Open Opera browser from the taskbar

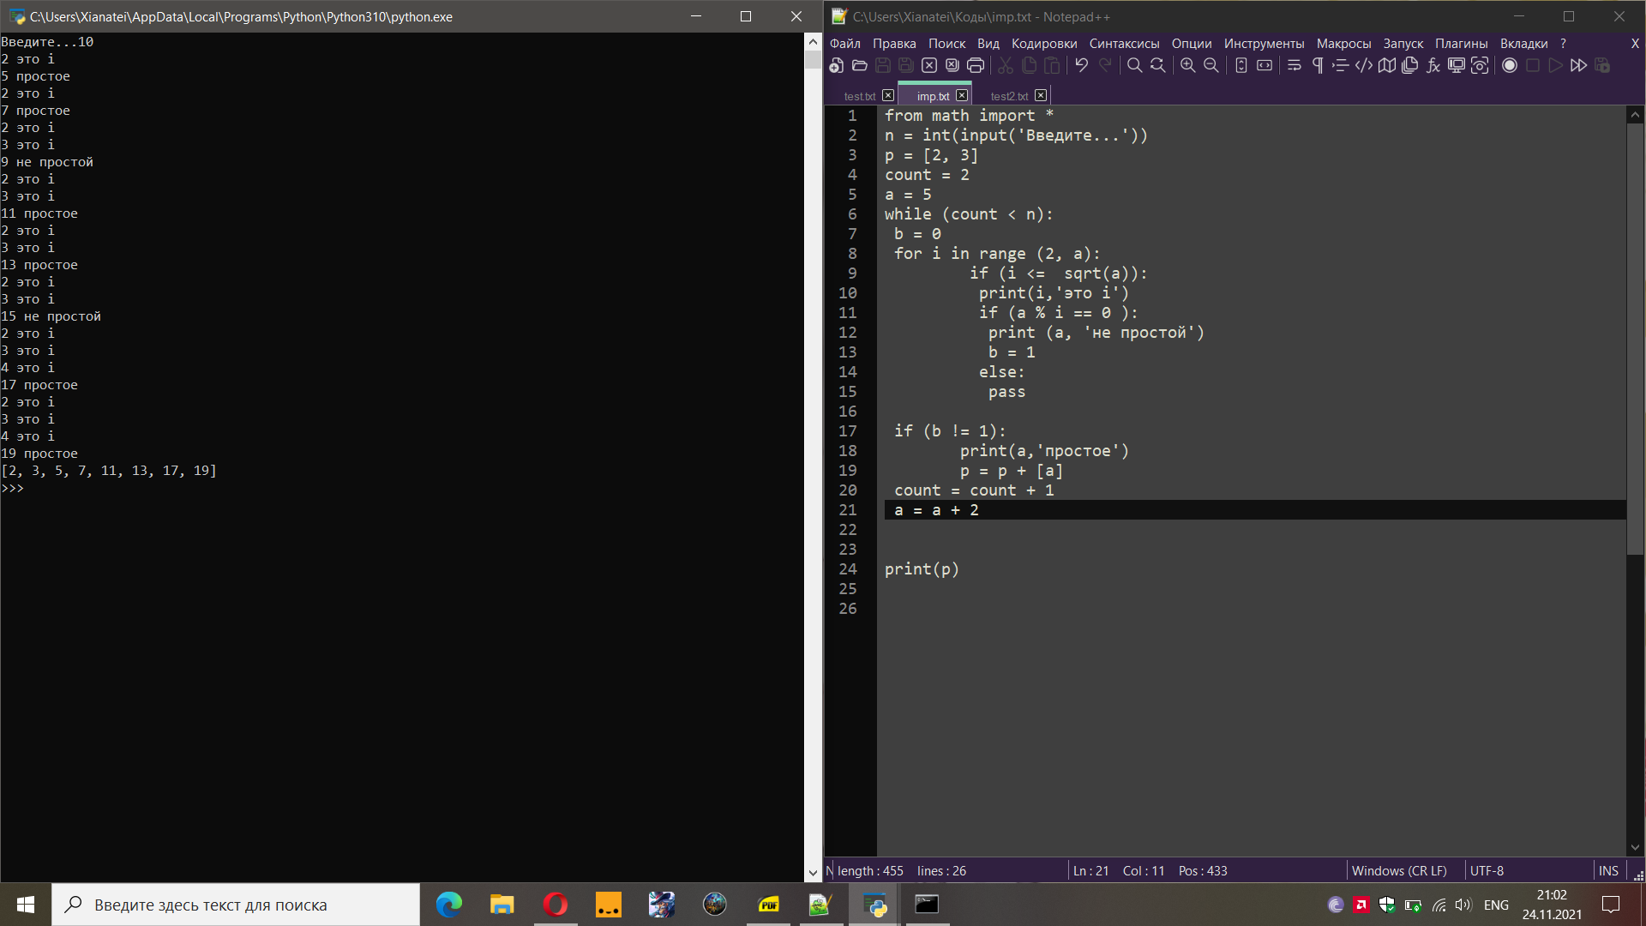point(555,905)
